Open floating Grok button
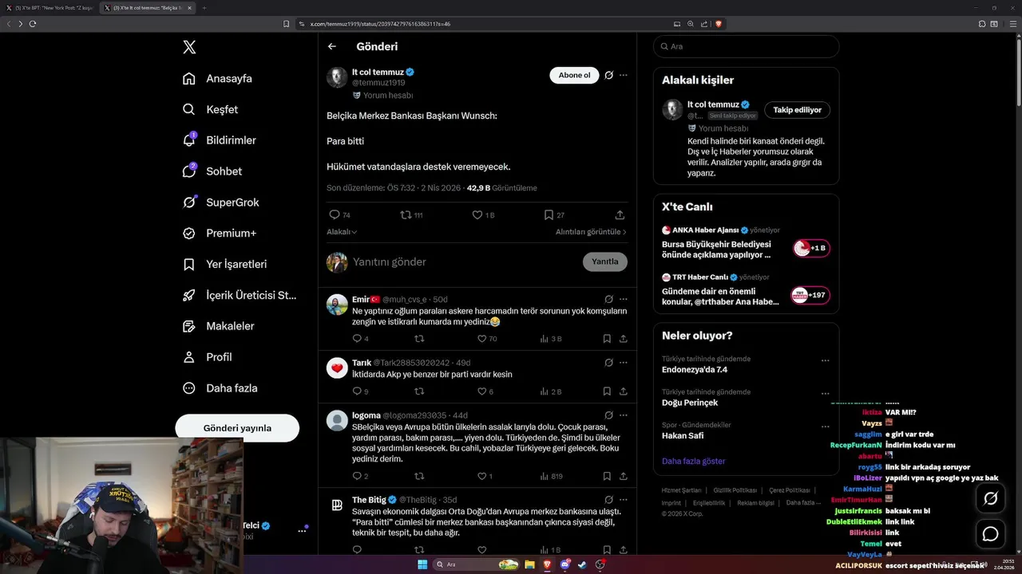The width and height of the screenshot is (1022, 574). tap(990, 498)
